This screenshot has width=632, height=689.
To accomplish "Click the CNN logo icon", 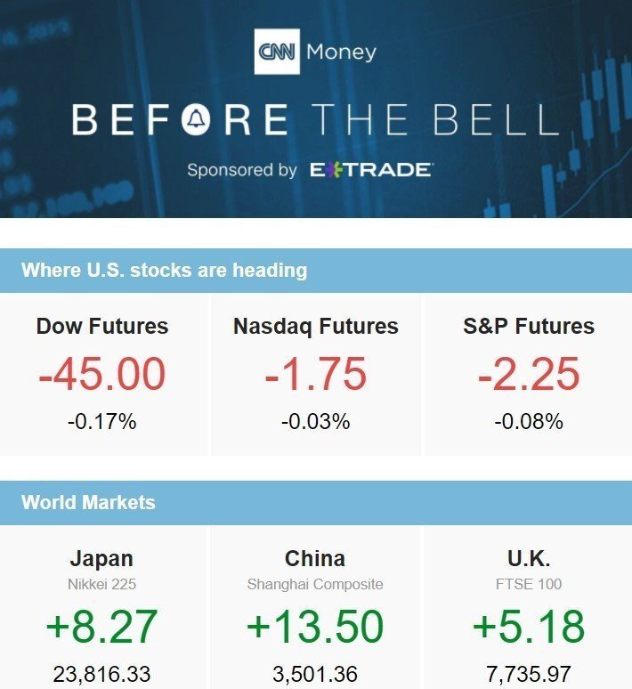I will pyautogui.click(x=277, y=53).
